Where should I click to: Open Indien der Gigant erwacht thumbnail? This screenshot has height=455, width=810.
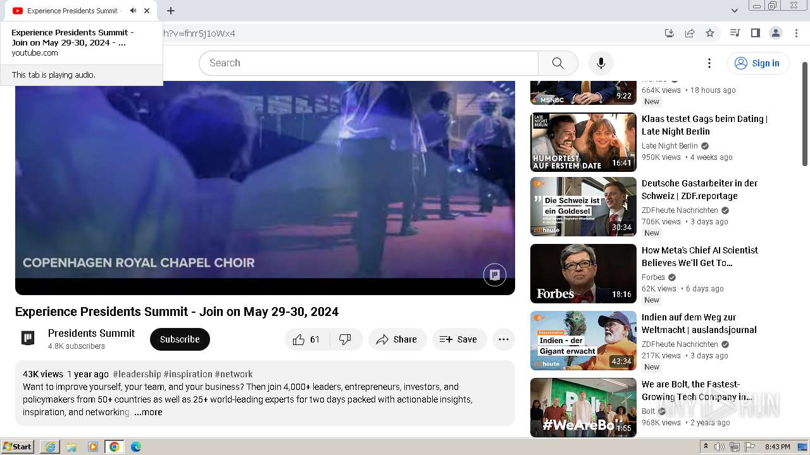(x=583, y=341)
